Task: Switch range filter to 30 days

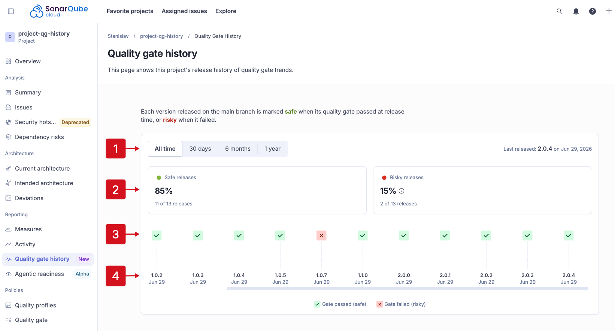Action: click(x=200, y=149)
